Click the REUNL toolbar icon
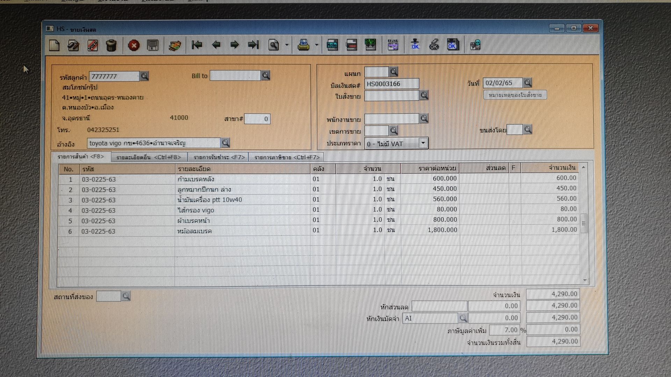 point(393,45)
